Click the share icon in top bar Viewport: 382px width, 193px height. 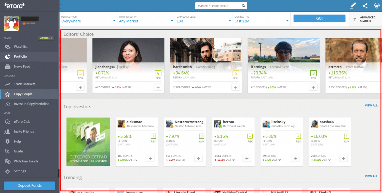click(x=365, y=6)
